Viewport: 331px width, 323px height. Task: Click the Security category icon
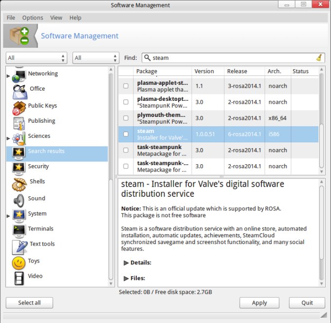point(18,169)
